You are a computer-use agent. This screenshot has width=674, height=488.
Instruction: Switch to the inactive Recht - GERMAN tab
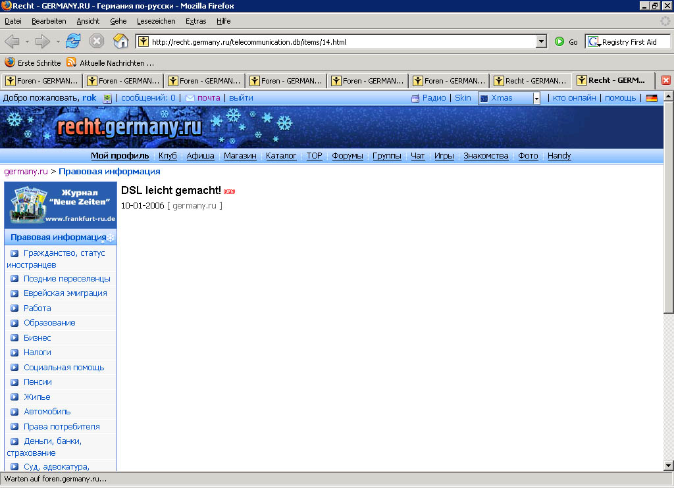point(531,80)
